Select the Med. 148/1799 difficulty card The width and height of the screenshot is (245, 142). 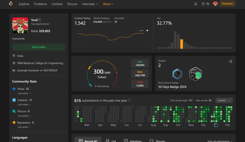coord(140,74)
